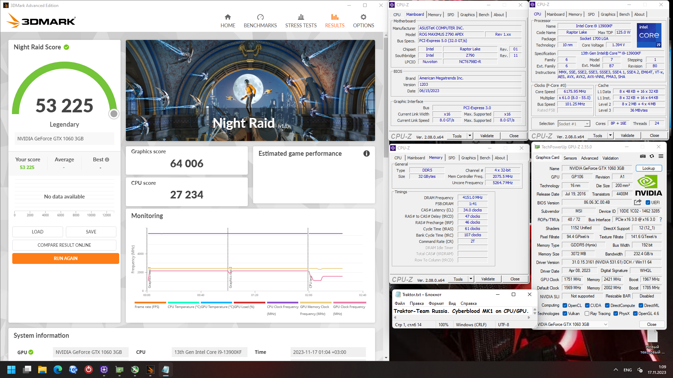
Task: Click the NVIDIA logo in GPU-Z
Action: click(x=648, y=185)
